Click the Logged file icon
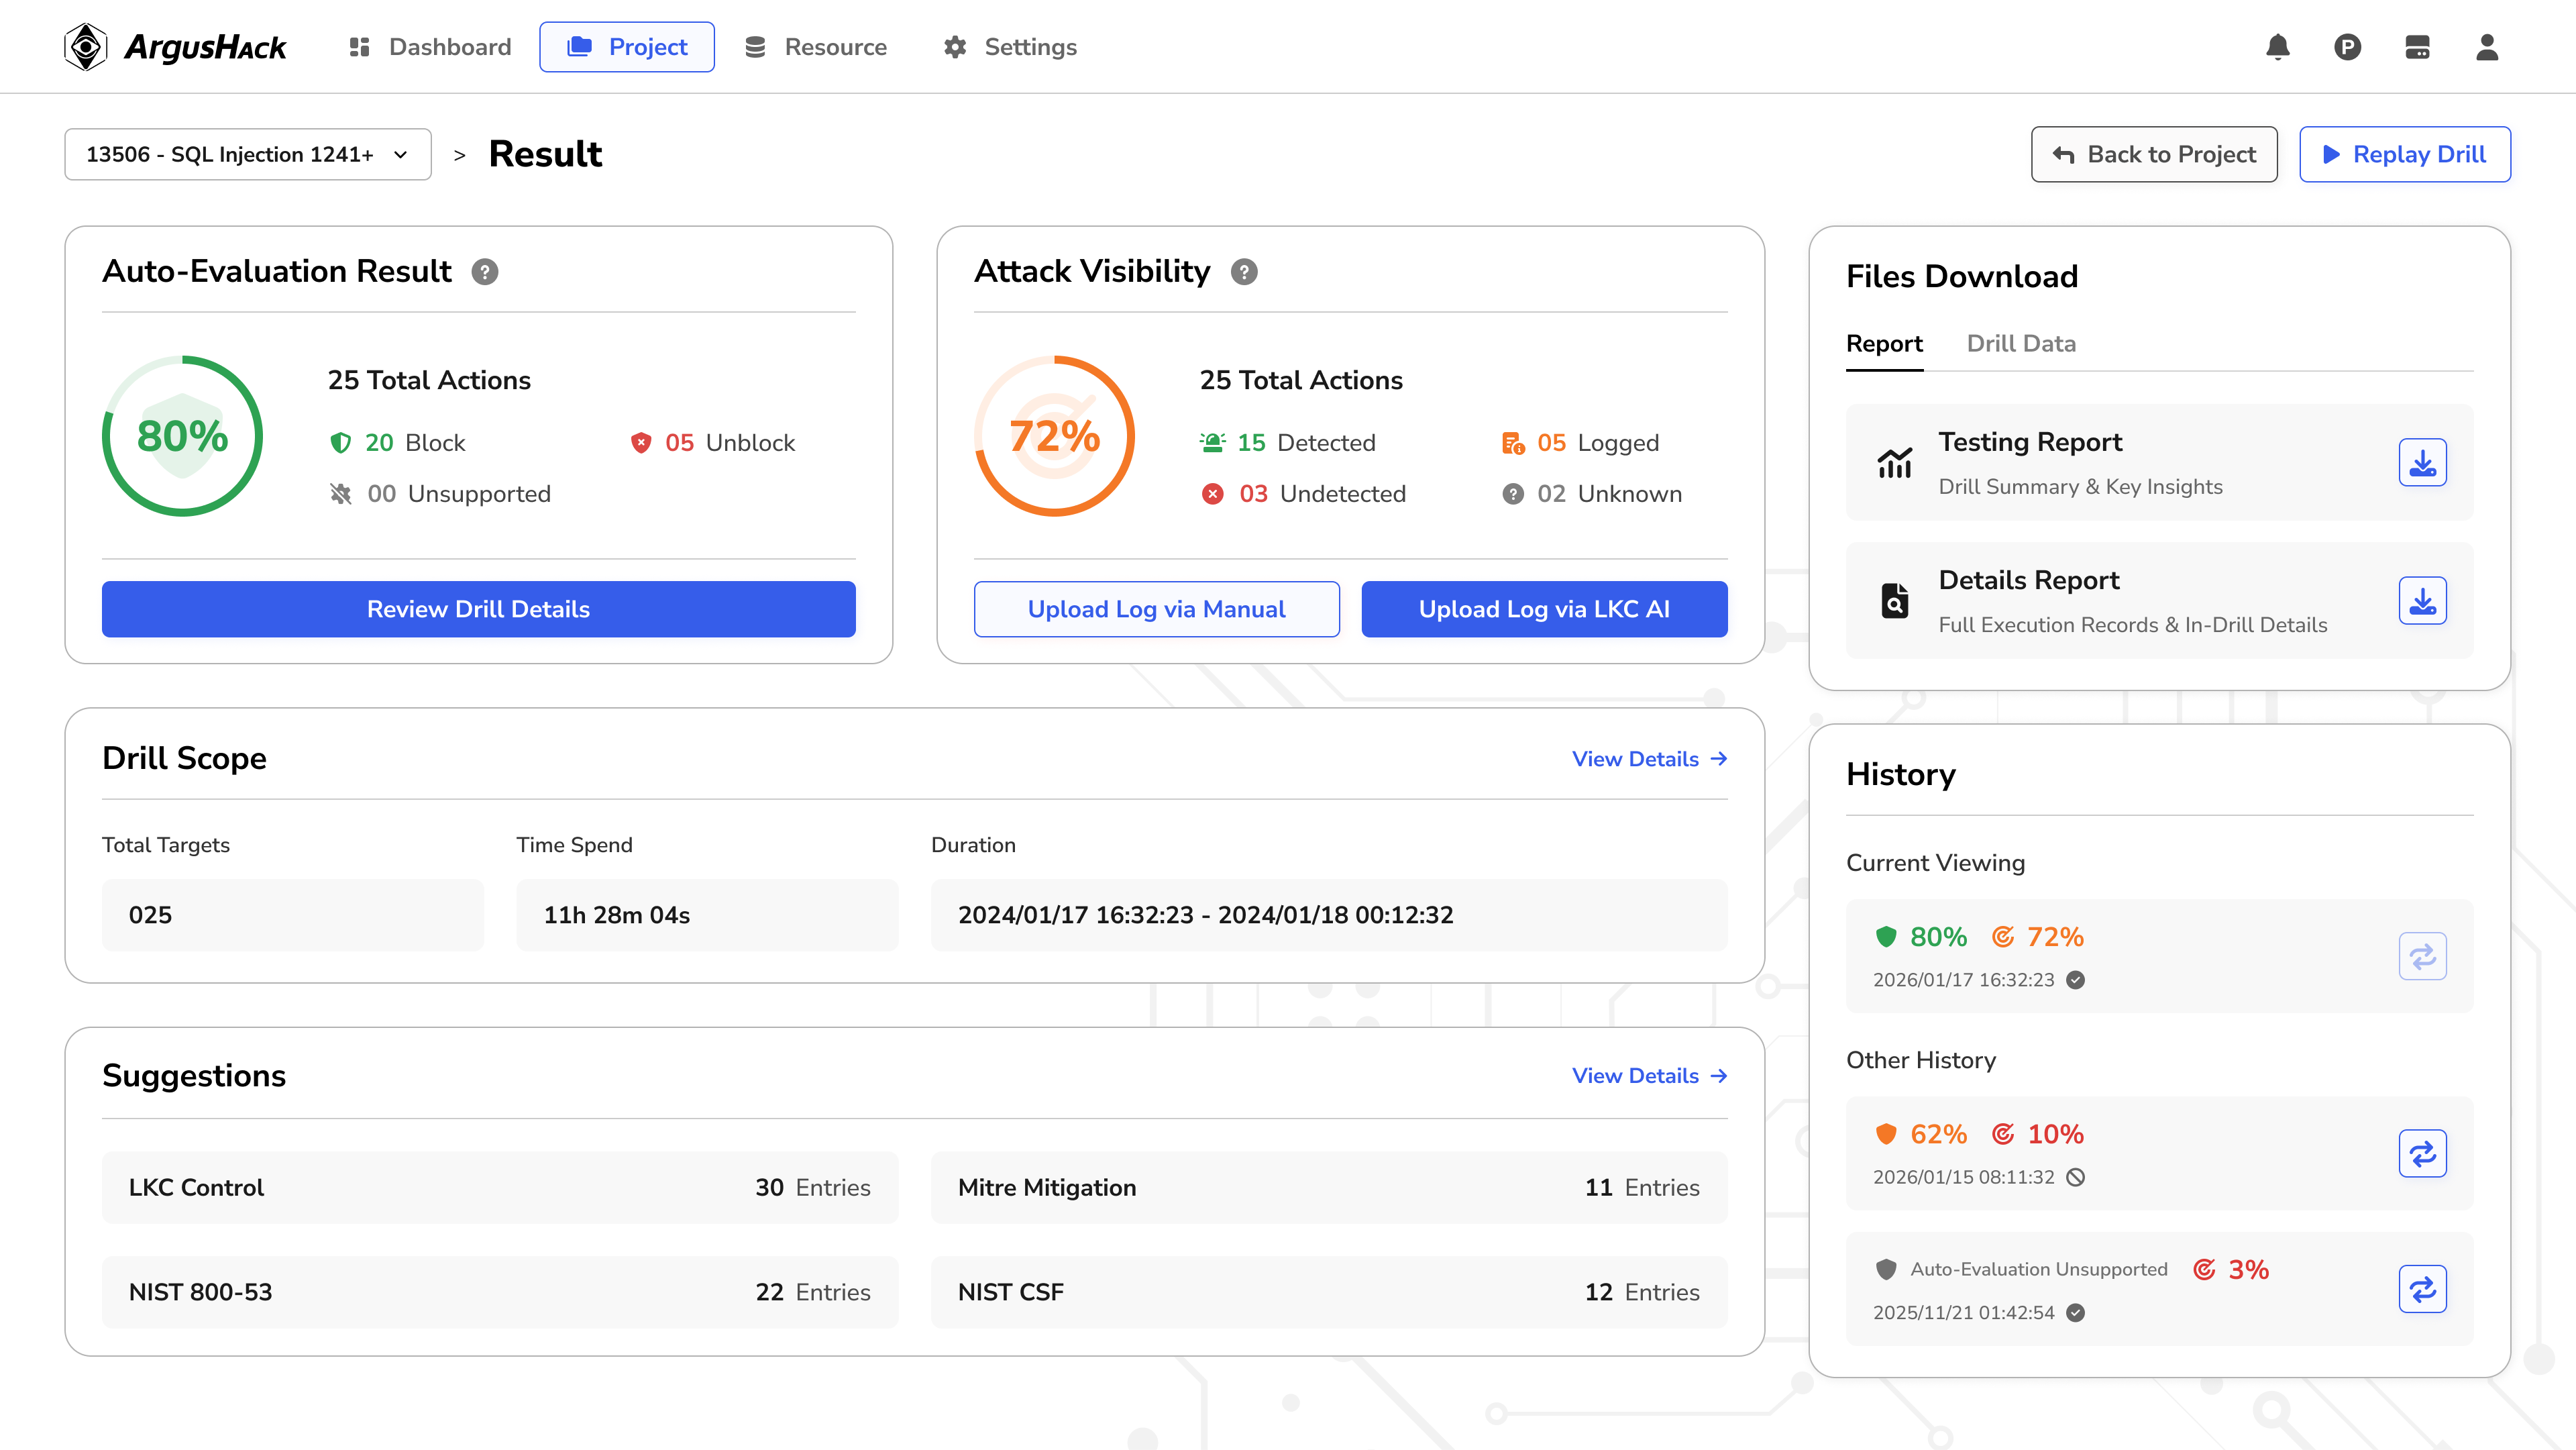2576x1450 pixels. point(1513,443)
